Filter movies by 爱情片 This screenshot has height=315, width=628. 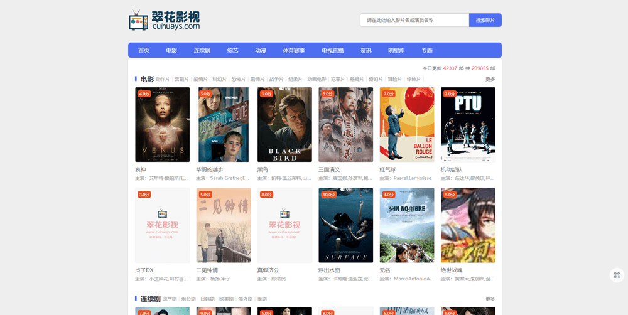coord(201,79)
